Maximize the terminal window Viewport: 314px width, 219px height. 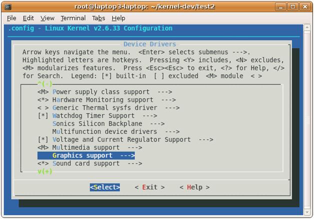(x=294, y=6)
